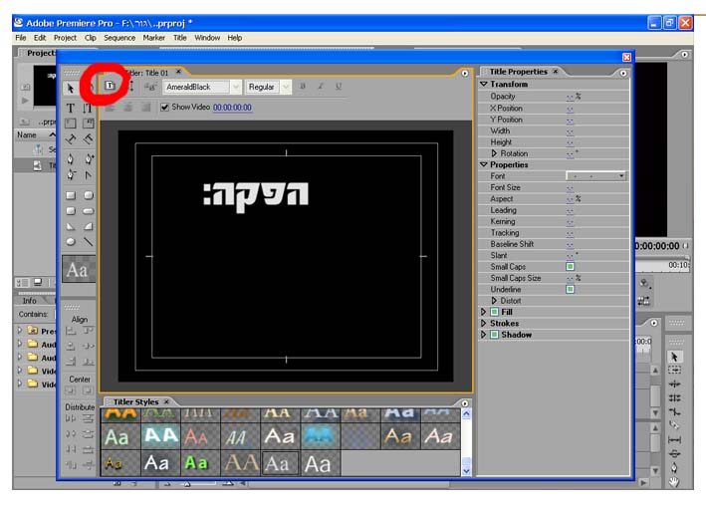Toggle the Show Video checkbox
The height and width of the screenshot is (510, 706).
164,108
